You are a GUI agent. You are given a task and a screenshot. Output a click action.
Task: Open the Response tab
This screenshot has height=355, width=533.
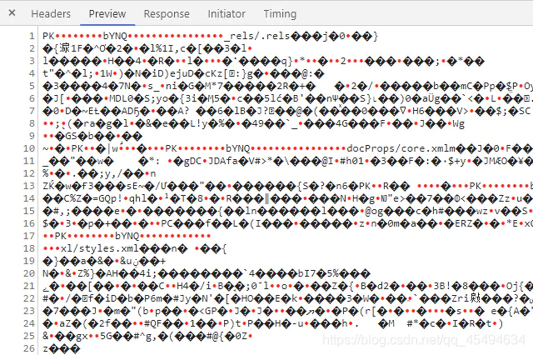click(167, 13)
